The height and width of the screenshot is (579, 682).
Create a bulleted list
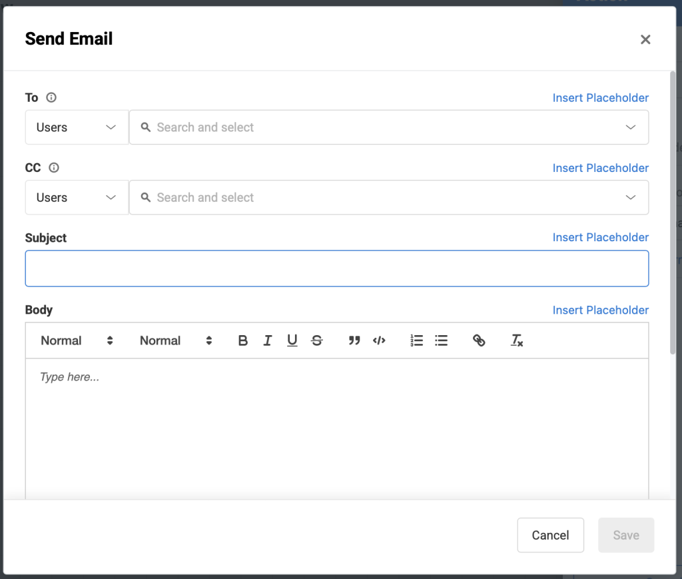[441, 340]
